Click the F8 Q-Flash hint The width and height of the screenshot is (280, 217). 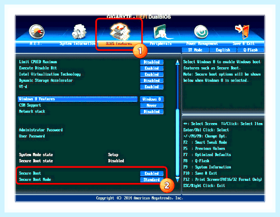click(x=196, y=161)
